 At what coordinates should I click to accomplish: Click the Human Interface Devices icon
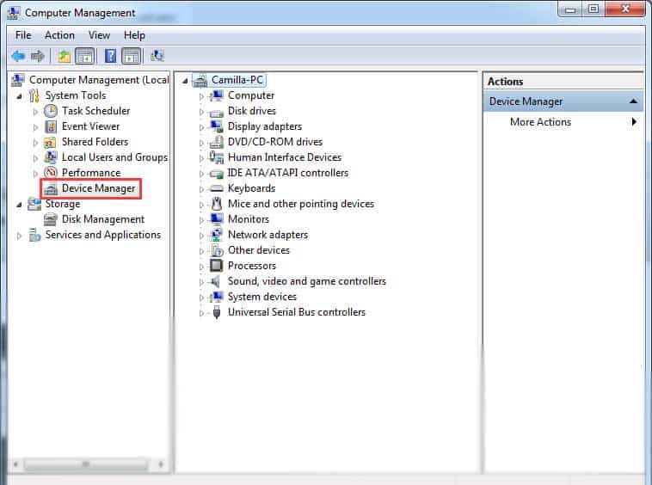(x=217, y=157)
